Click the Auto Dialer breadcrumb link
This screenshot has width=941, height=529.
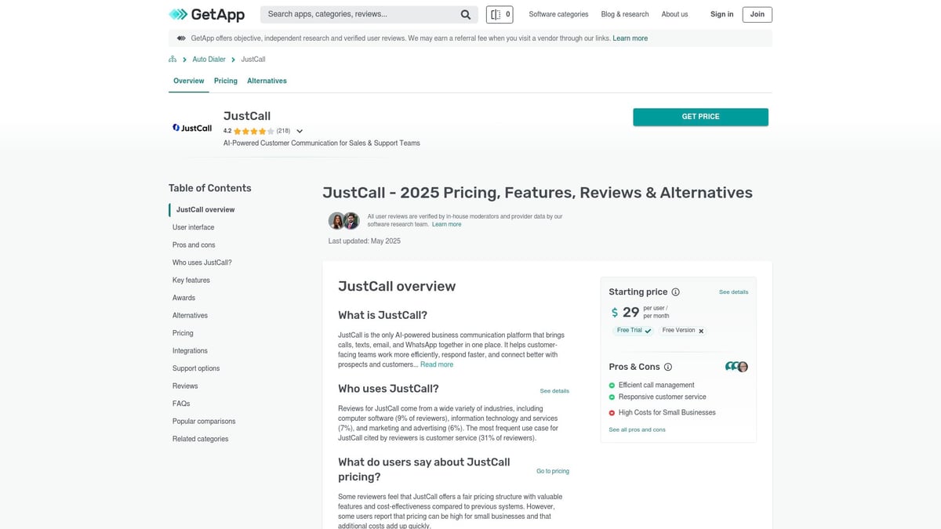coord(209,60)
